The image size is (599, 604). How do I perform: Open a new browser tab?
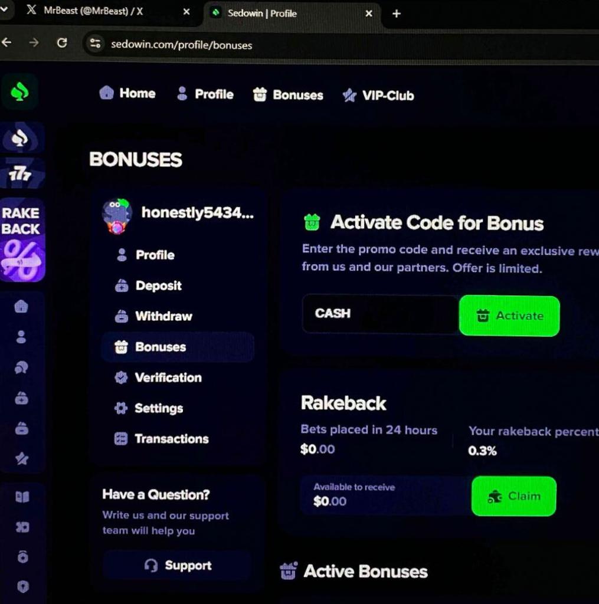coord(396,14)
